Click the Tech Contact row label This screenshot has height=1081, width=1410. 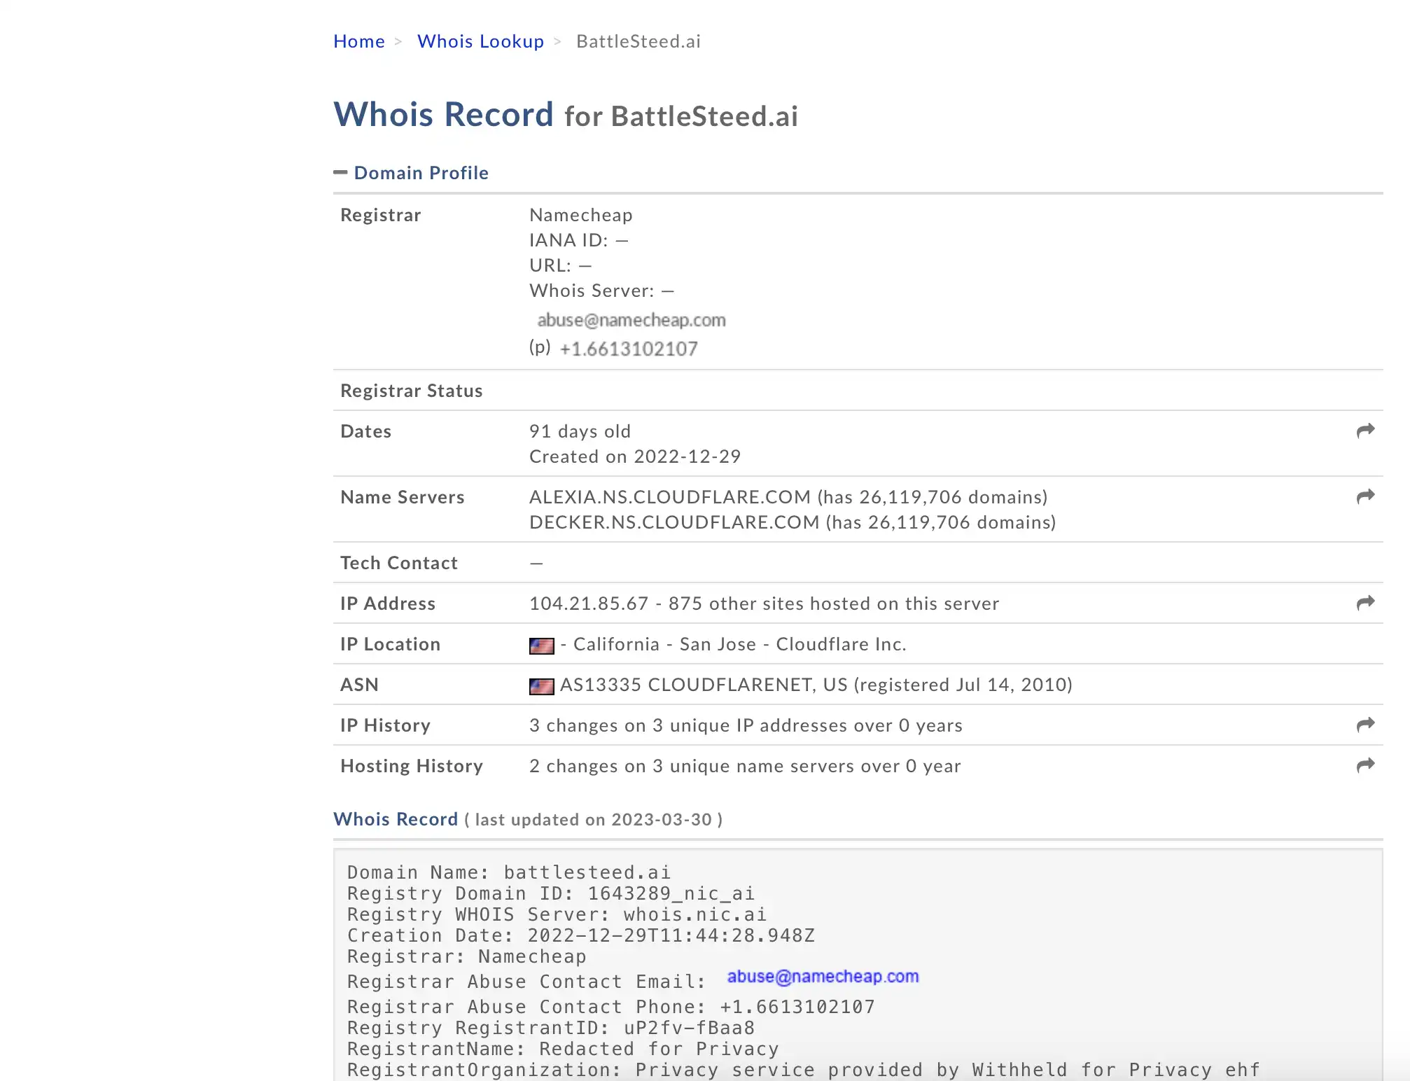(x=399, y=563)
